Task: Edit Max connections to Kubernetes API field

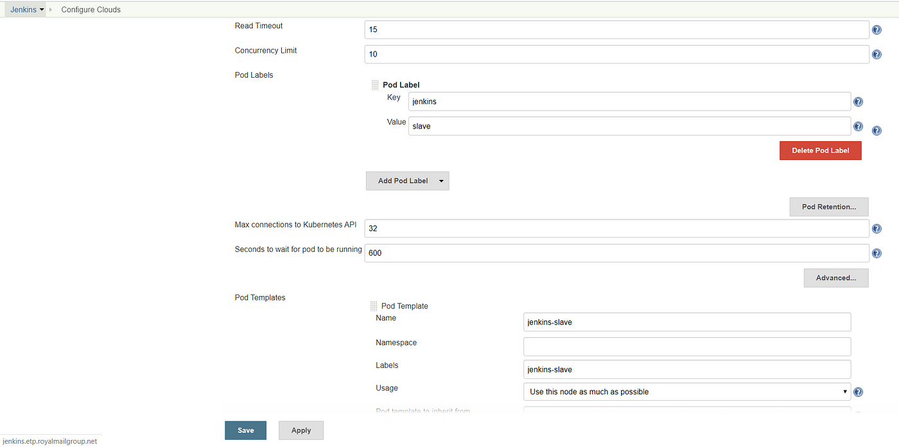Action: pos(616,229)
